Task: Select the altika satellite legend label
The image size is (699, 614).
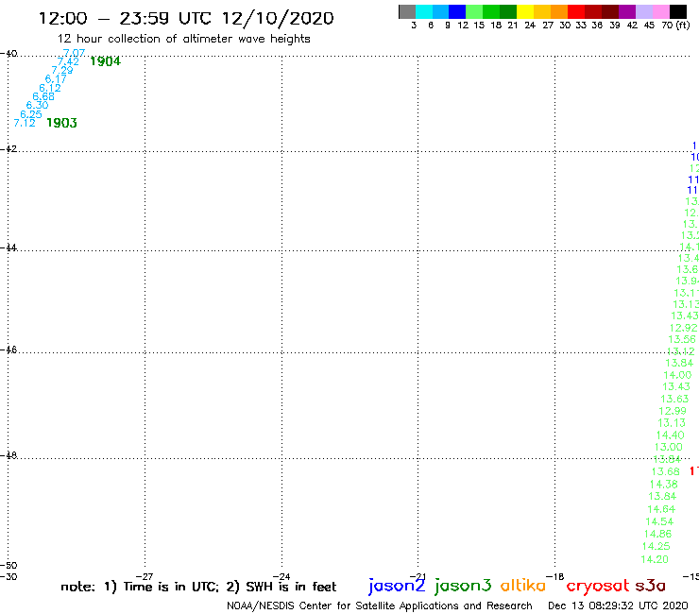Action: coord(523,585)
